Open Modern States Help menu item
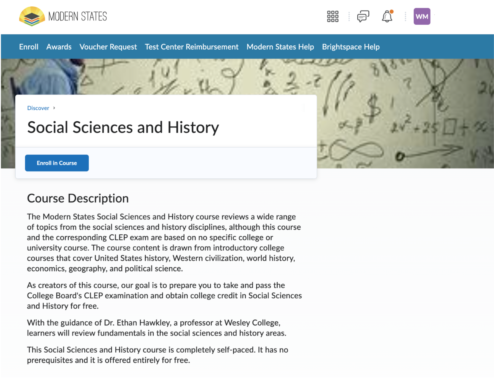This screenshot has height=380, width=494. point(280,47)
